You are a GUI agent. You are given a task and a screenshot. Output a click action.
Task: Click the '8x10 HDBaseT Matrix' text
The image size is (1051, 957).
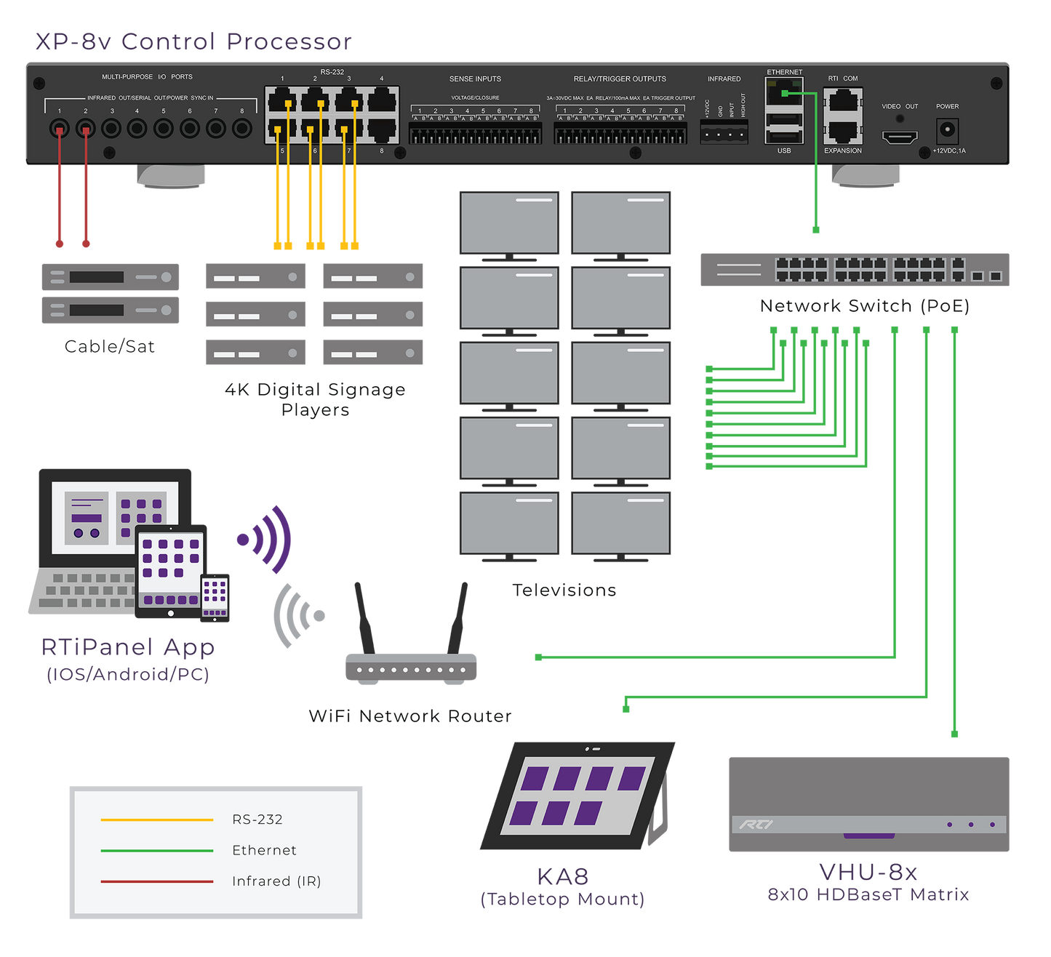point(868,894)
